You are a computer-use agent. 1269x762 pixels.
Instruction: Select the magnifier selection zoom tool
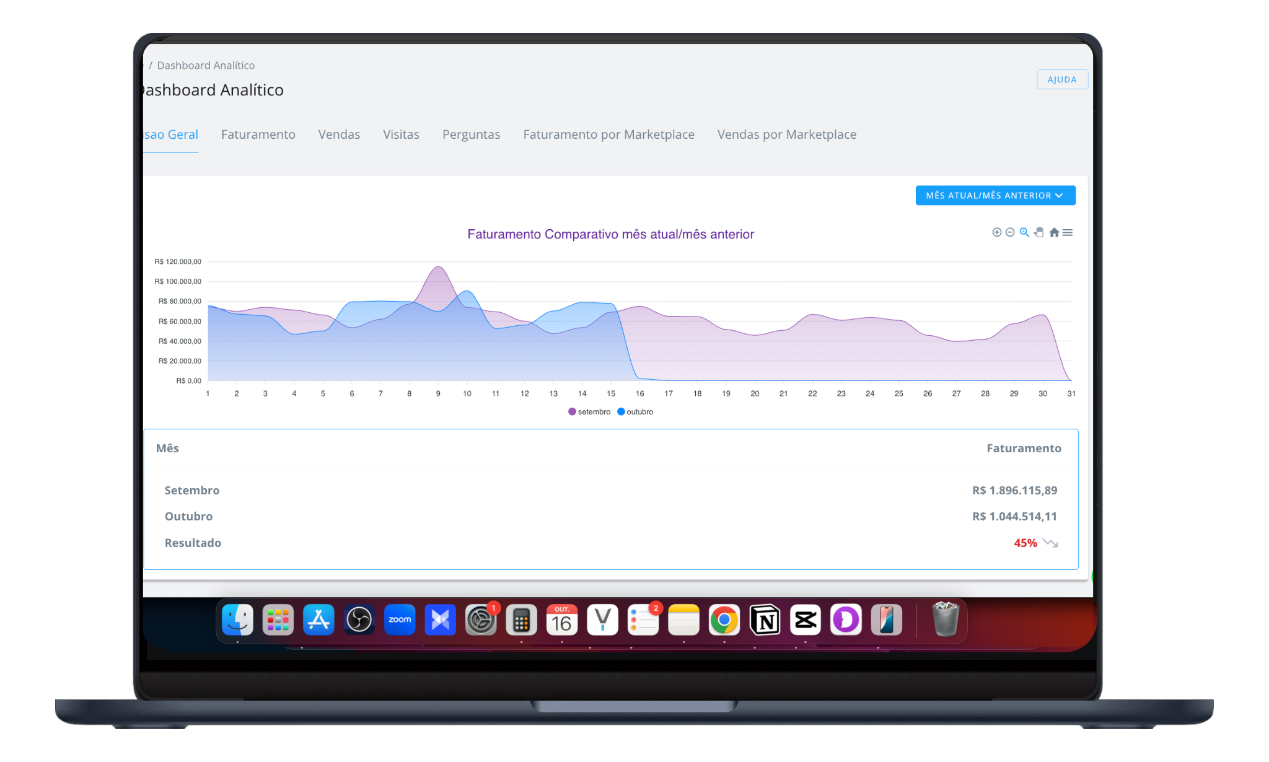pos(1024,232)
